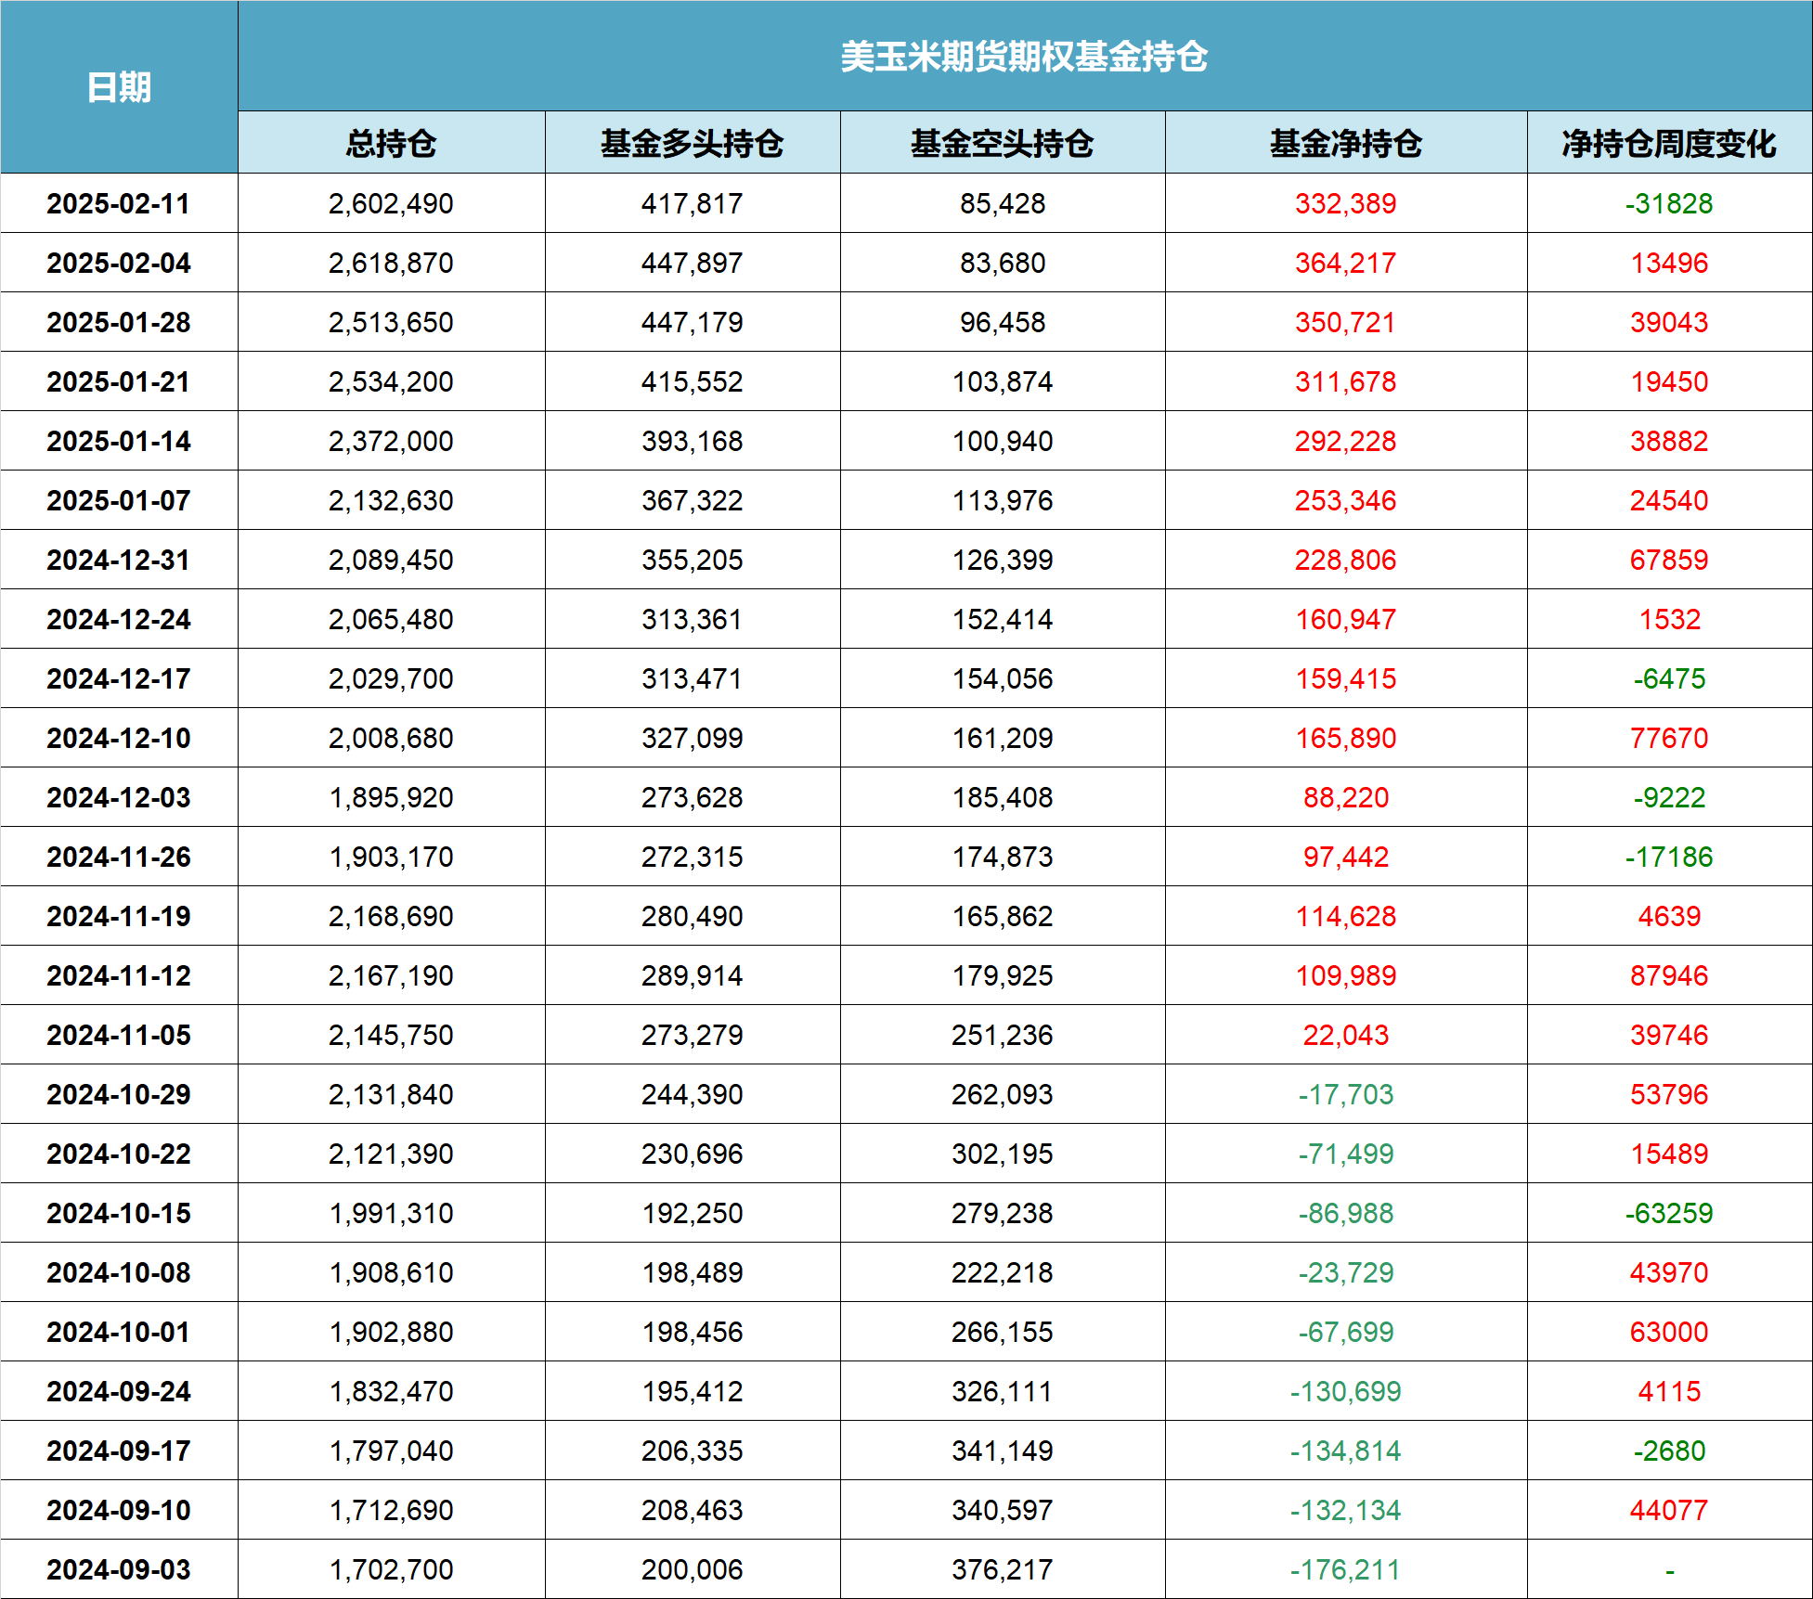This screenshot has width=1813, height=1599.
Task: Click short position value 302,195
Action: [1002, 1154]
